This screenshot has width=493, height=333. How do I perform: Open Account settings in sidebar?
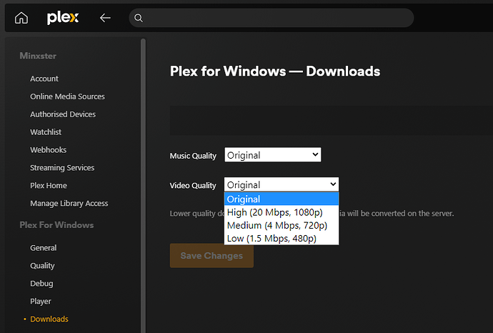44,79
